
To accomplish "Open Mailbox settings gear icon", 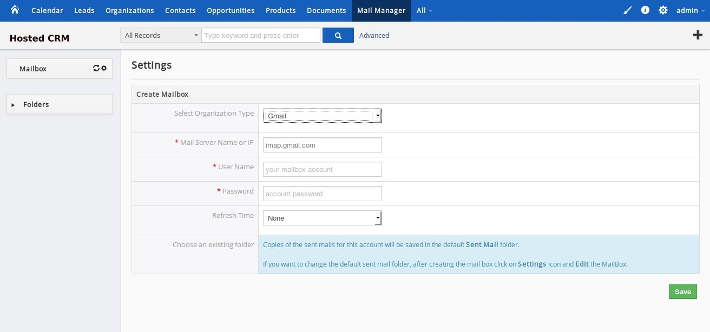I will coord(104,69).
